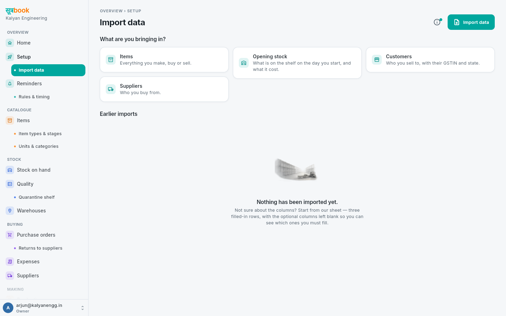
Task: Click the catalogue Items box icon in sidebar
Action: (10, 120)
